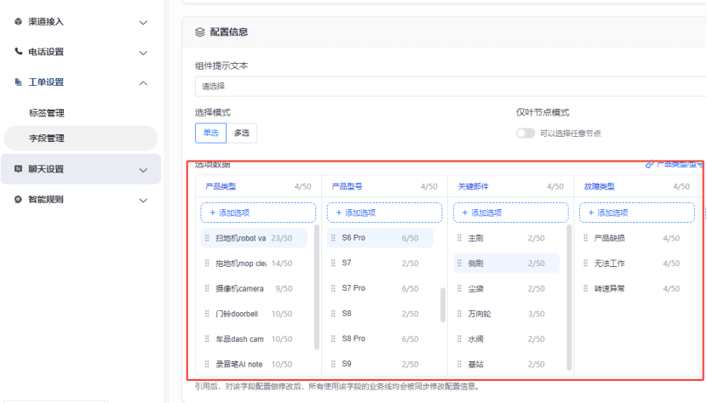Select the 扫地机robot option text

point(241,238)
